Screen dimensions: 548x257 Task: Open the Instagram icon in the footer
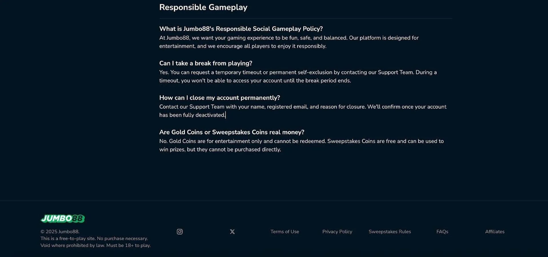click(180, 232)
